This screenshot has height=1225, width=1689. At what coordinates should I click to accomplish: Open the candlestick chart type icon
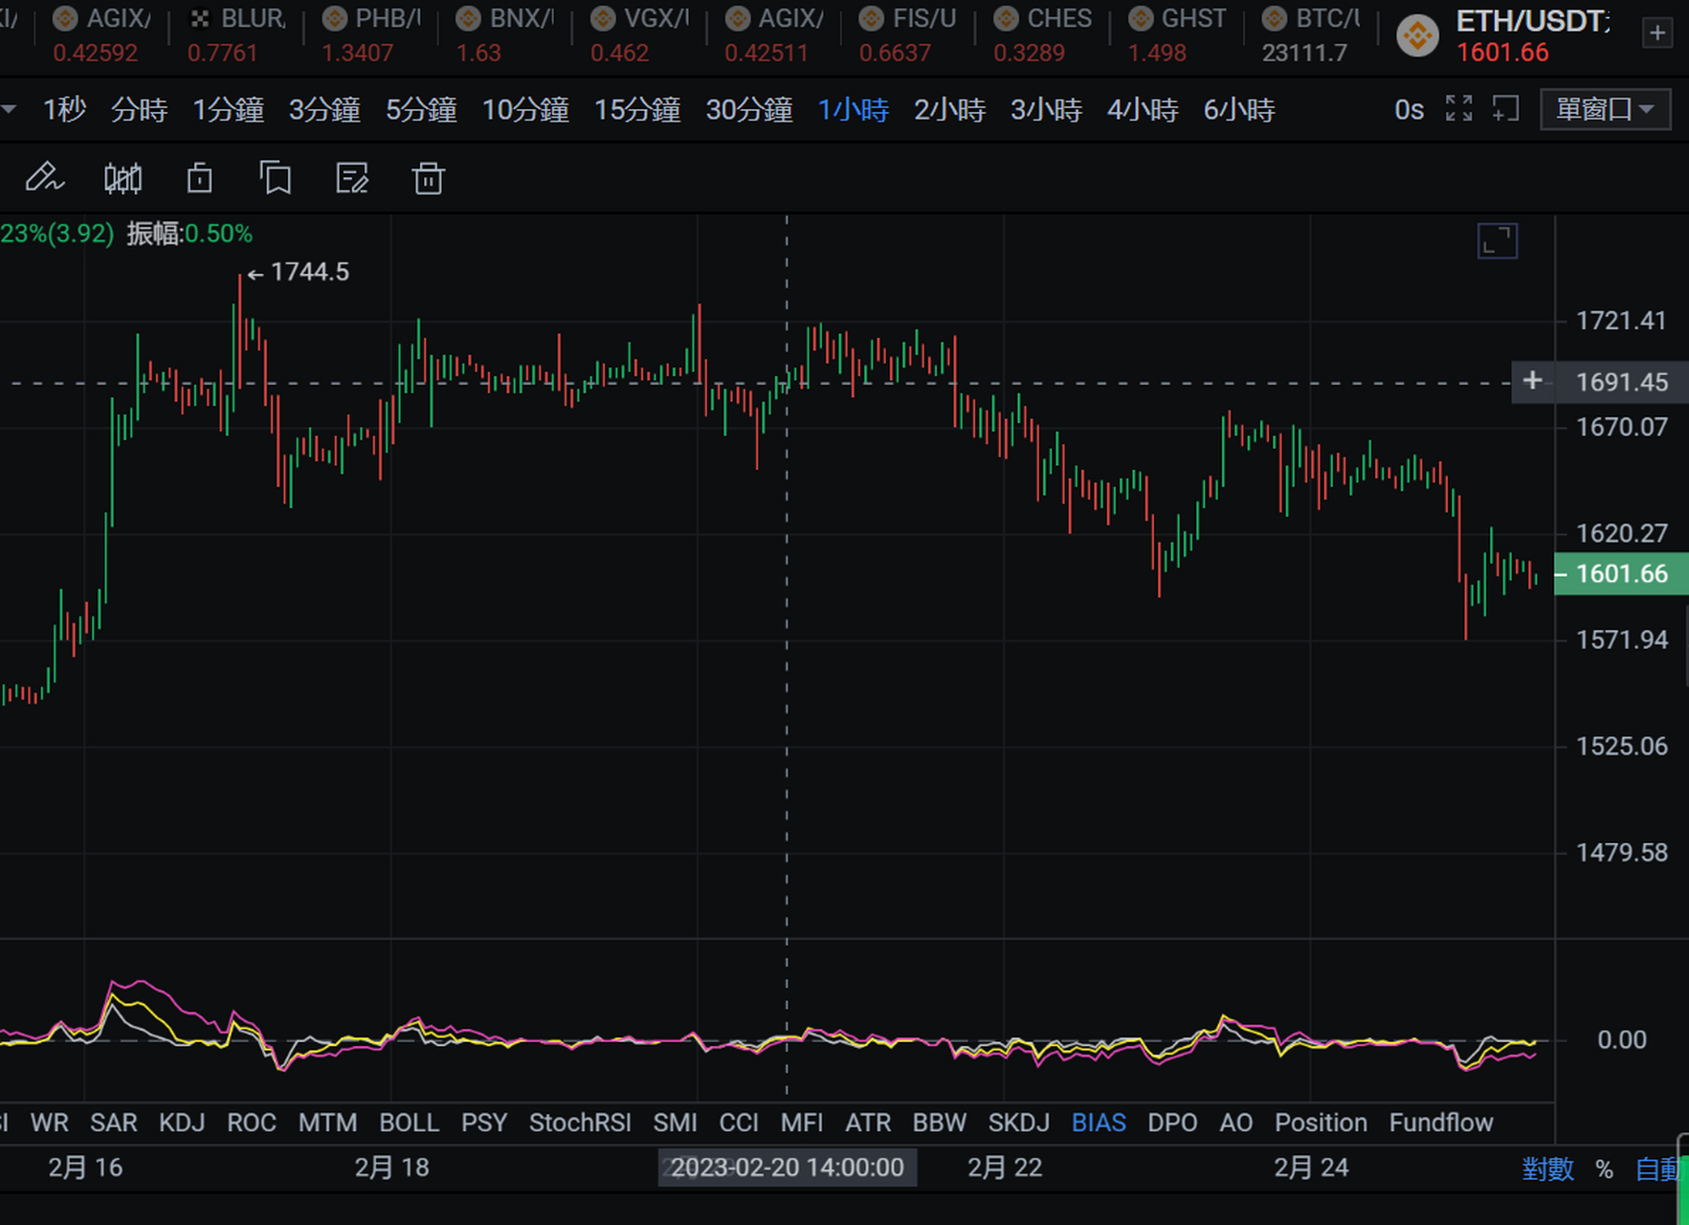point(122,178)
